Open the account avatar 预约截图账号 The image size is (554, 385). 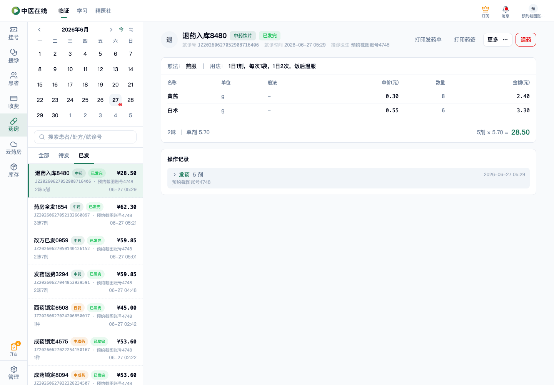(533, 12)
